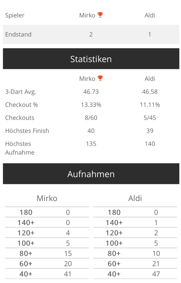This screenshot has height=283, width=181.
Task: Select the Statistiken section header
Action: click(x=91, y=59)
